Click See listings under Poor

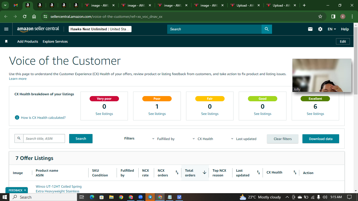tap(157, 114)
